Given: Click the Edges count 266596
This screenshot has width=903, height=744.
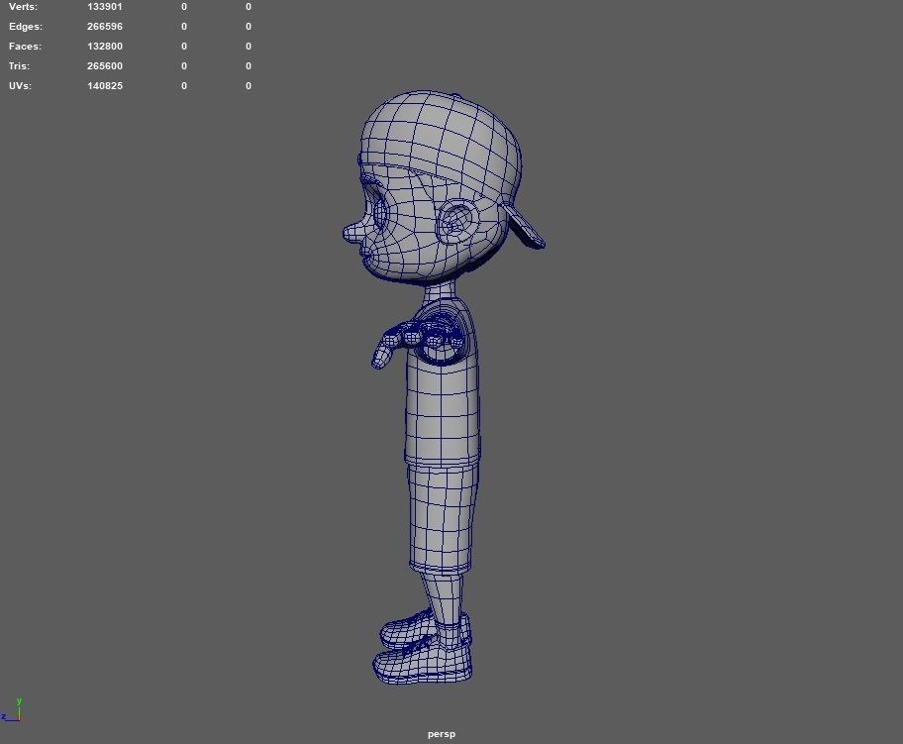Looking at the screenshot, I should (105, 27).
